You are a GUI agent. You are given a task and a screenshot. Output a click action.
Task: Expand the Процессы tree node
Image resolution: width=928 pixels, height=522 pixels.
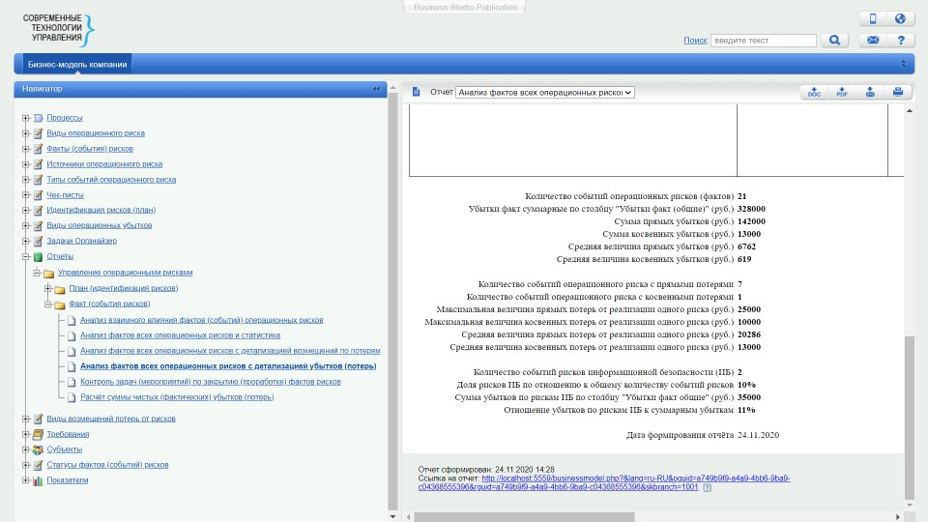click(x=26, y=118)
